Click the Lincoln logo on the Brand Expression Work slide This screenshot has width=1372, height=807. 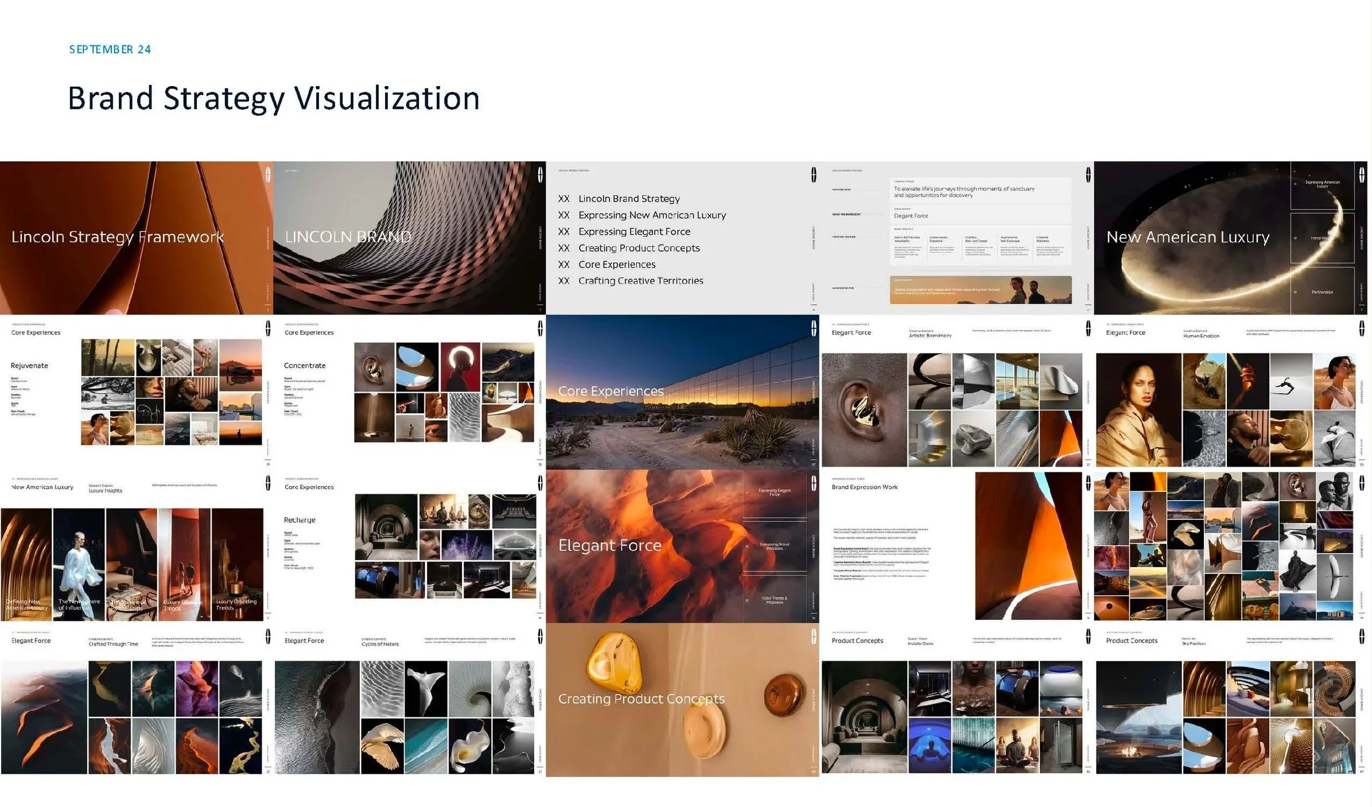[1088, 483]
